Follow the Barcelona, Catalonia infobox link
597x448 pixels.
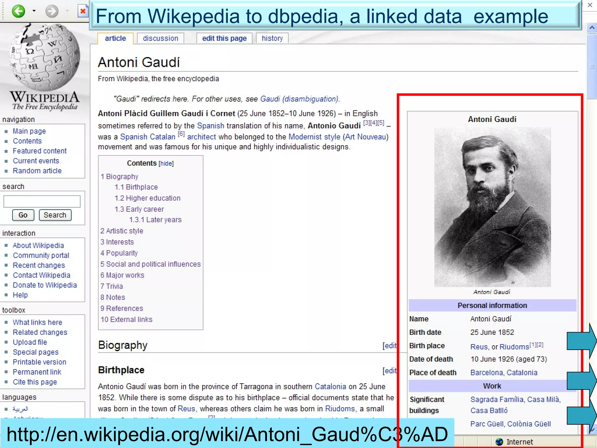(x=504, y=372)
